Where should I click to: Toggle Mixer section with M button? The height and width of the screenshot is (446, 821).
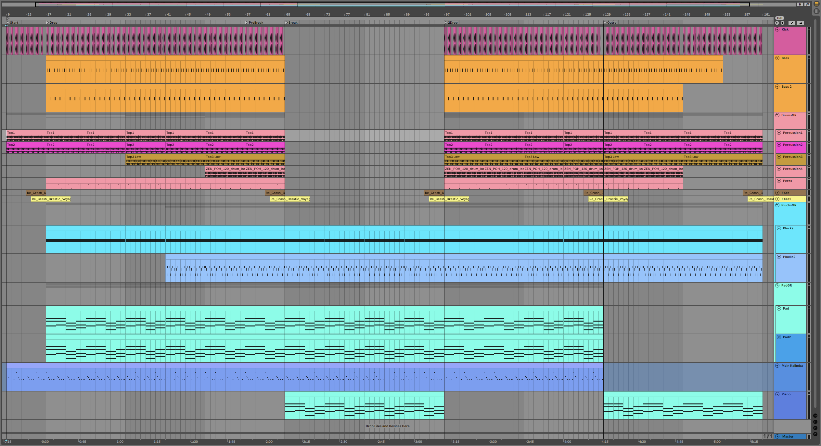tap(815, 428)
